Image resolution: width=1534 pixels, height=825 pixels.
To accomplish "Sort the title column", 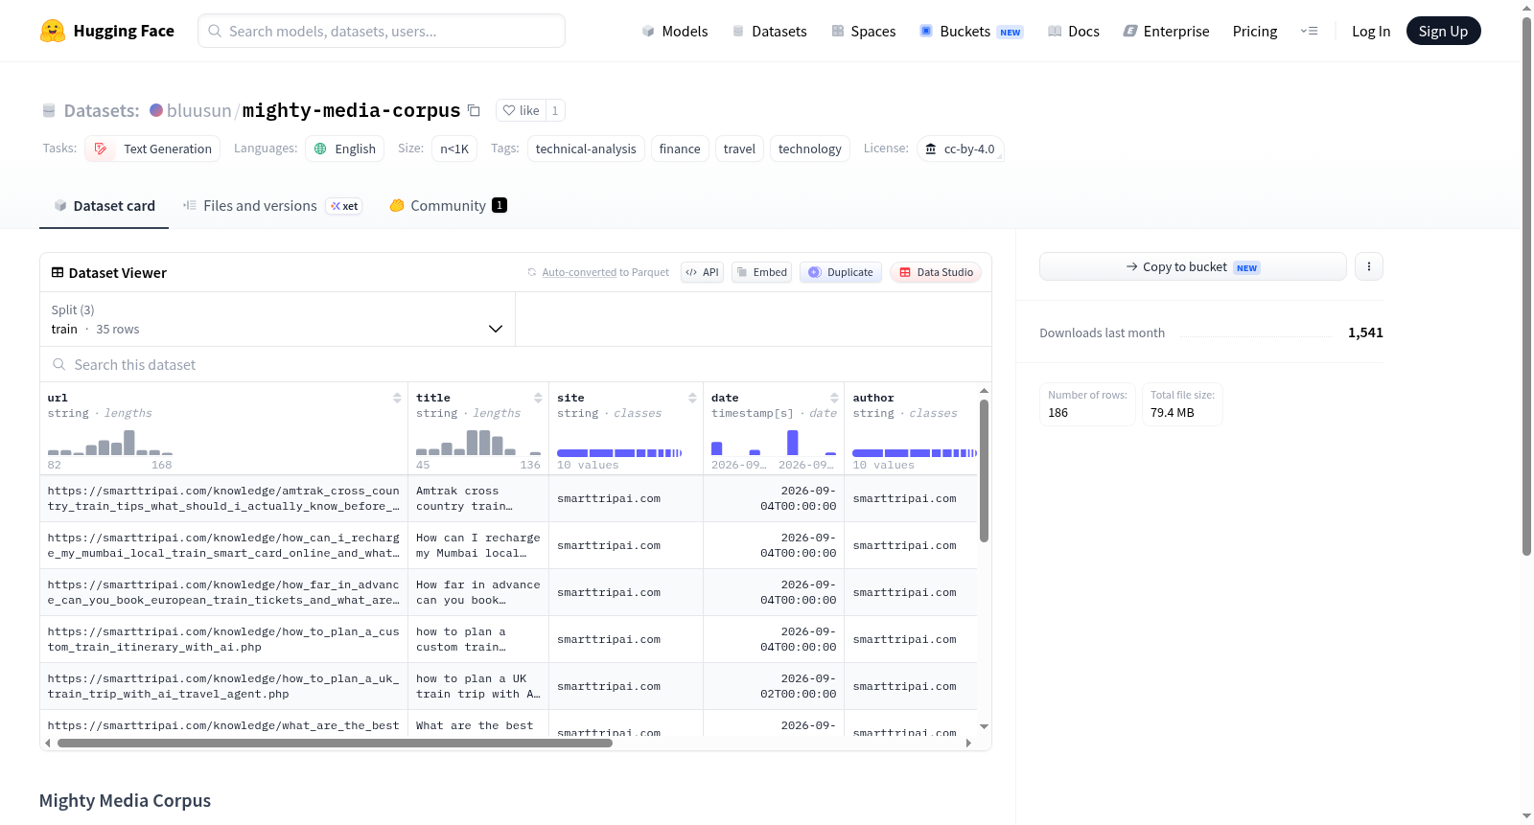I will coord(538,398).
